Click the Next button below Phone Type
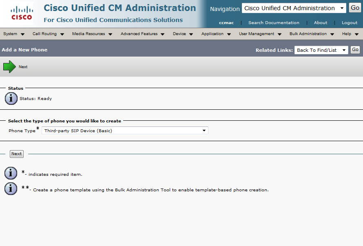The height and width of the screenshot is (246, 363). (x=17, y=154)
